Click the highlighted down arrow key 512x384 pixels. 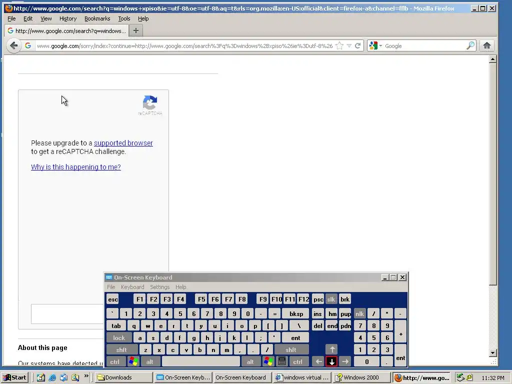click(x=332, y=362)
